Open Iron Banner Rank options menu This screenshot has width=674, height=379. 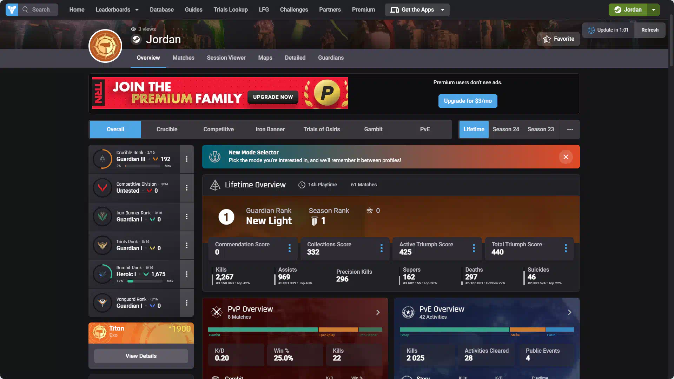(187, 217)
